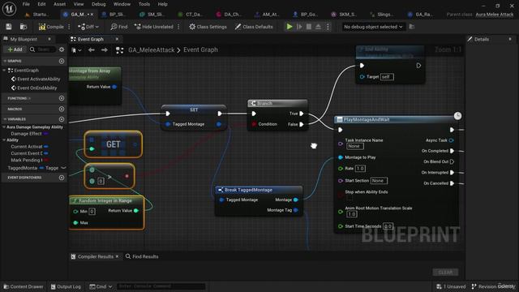Close the GA_M asset tab
The height and width of the screenshot is (292, 519).
(x=92, y=15)
